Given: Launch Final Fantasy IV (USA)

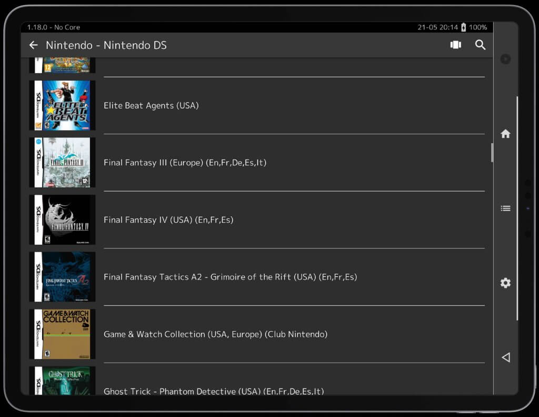Looking at the screenshot, I should [168, 220].
